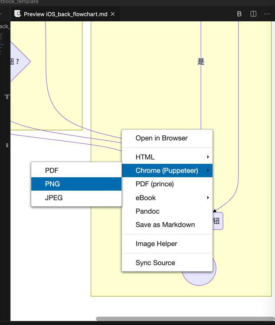
Task: Click the B icon in editor title bar
Action: click(239, 14)
